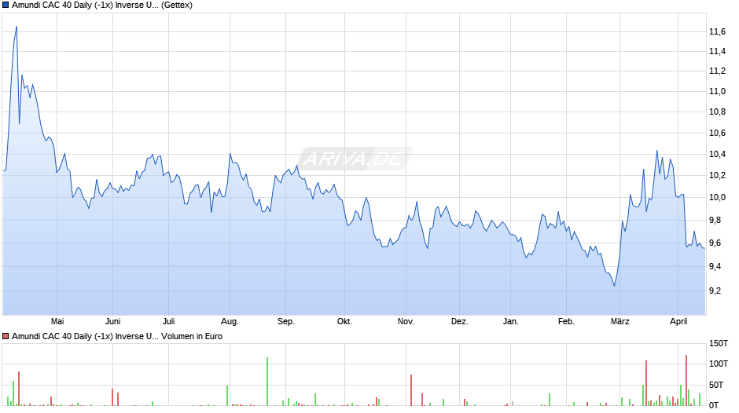The width and height of the screenshot is (739, 413).
Task: Click the 'Okt.' month label on the x-axis
Action: tap(344, 321)
